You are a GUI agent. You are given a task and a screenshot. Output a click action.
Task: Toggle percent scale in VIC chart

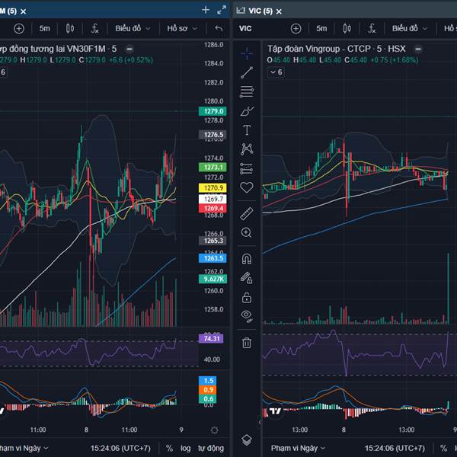point(443,448)
